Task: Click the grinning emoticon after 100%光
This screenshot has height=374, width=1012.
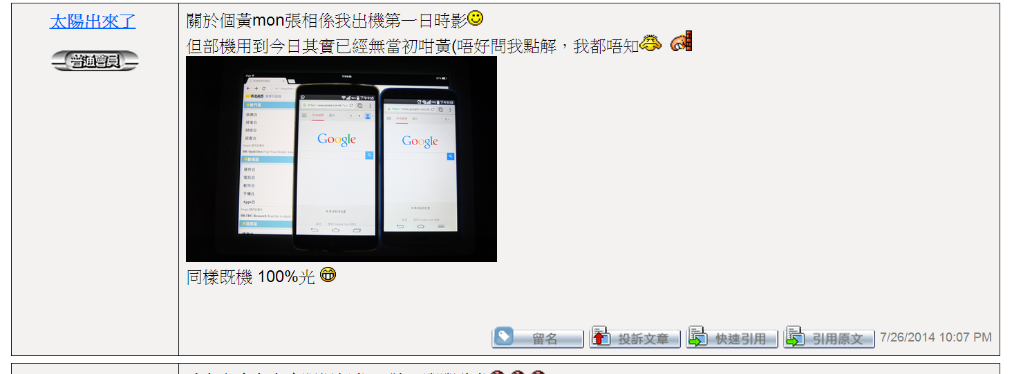Action: 328,275
